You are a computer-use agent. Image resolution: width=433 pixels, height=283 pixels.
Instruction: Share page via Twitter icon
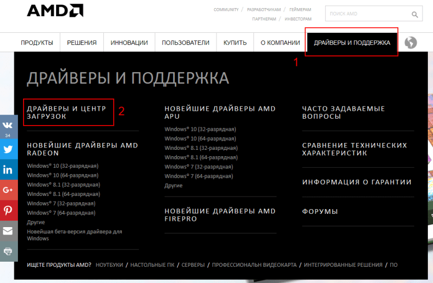pyautogui.click(x=8, y=149)
